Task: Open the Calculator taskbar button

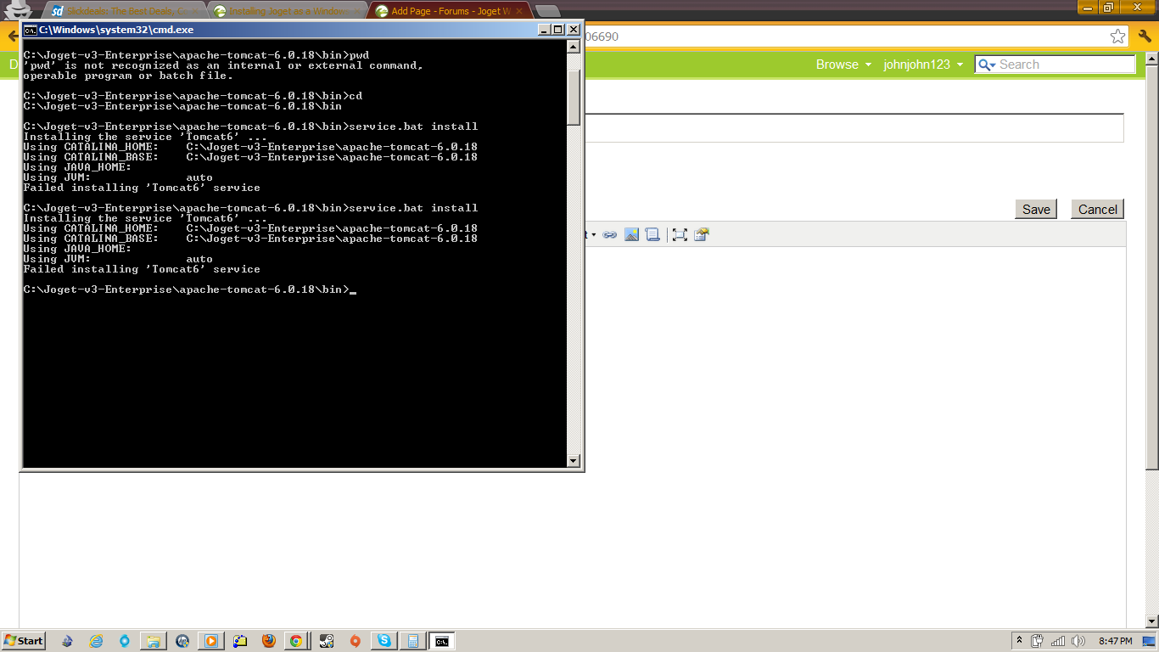Action: (x=413, y=641)
